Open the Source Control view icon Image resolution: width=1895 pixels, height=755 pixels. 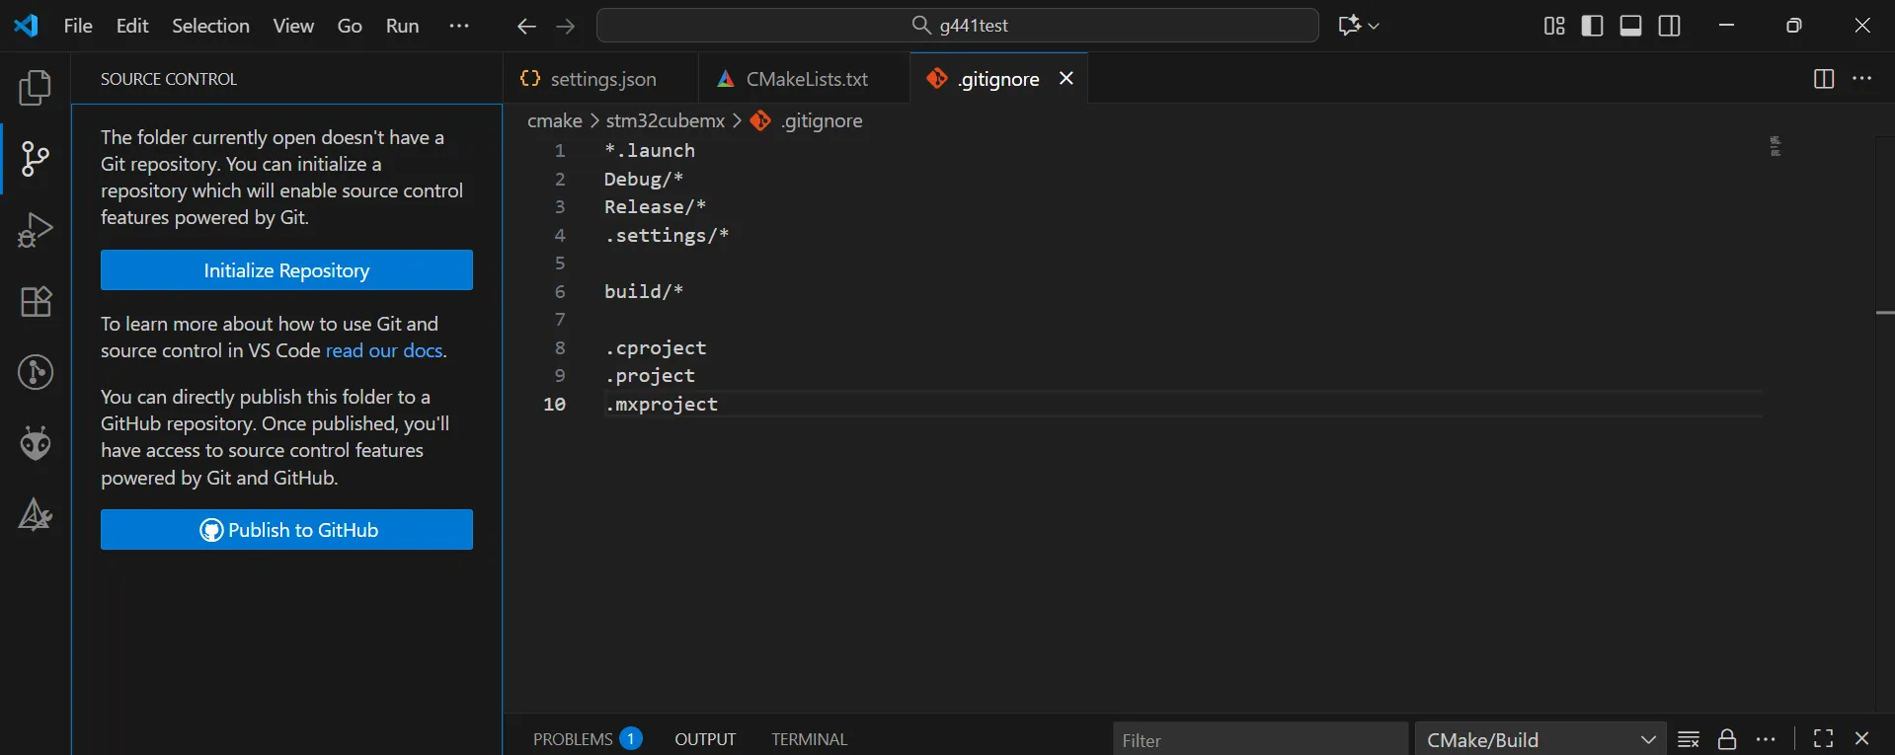[x=36, y=159]
